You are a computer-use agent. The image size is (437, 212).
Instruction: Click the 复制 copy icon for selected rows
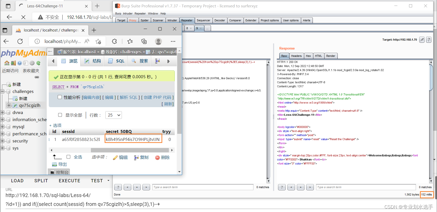(x=136, y=158)
